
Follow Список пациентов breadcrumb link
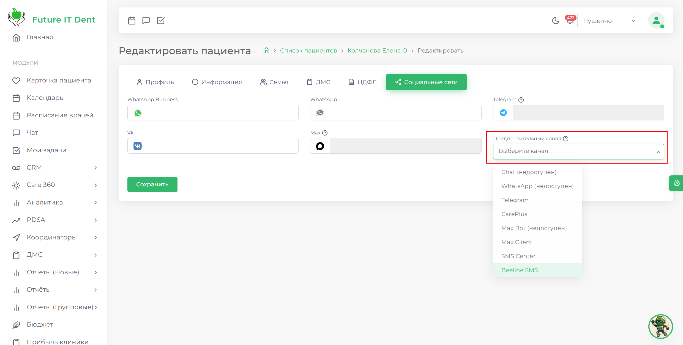click(308, 51)
